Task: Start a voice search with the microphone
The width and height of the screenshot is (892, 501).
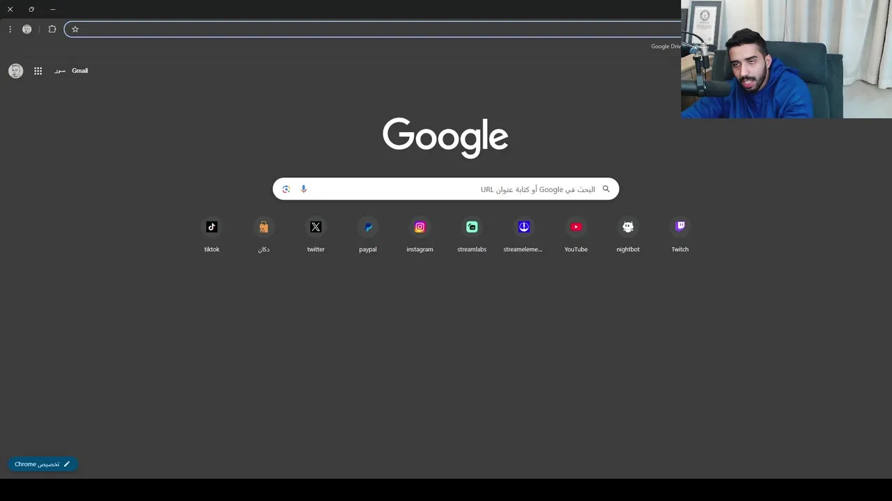Action: 303,189
